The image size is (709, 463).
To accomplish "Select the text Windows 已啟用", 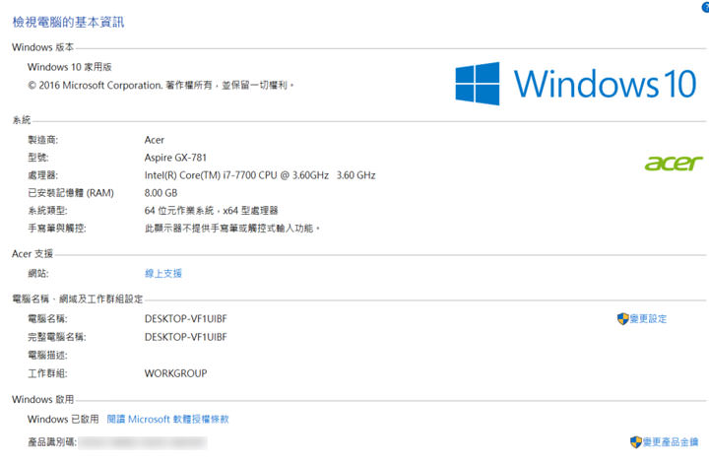I will (63, 419).
